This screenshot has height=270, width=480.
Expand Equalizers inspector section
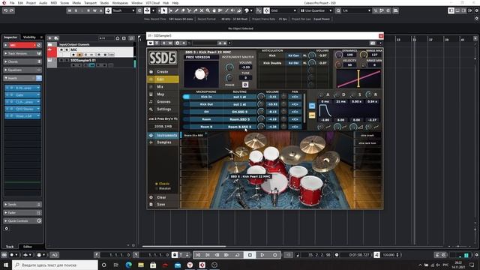[22, 70]
